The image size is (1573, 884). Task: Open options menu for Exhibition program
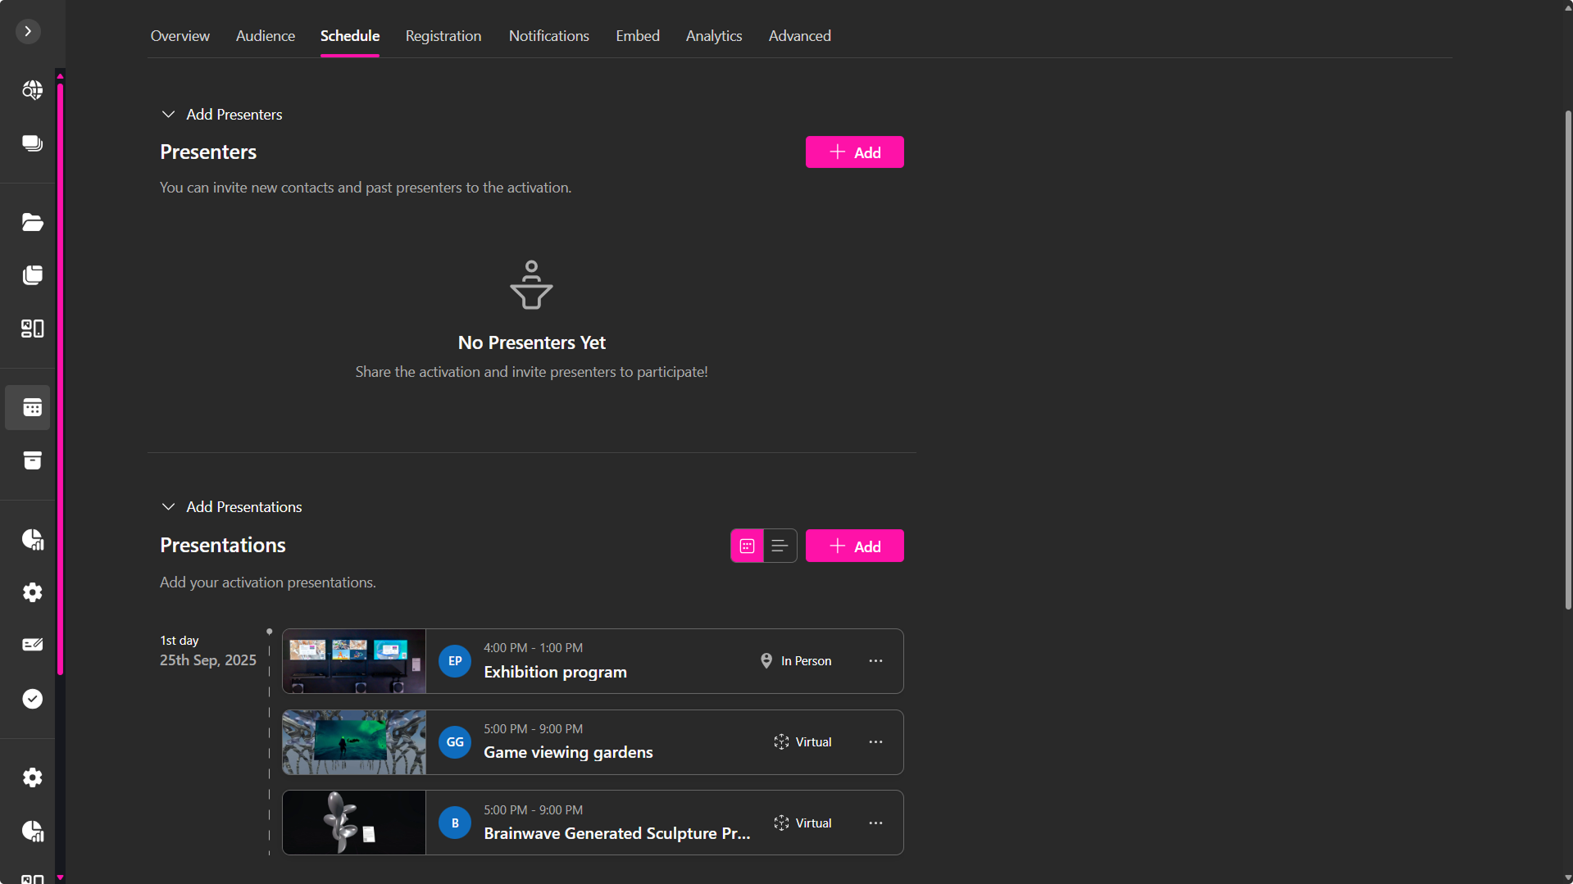(875, 661)
